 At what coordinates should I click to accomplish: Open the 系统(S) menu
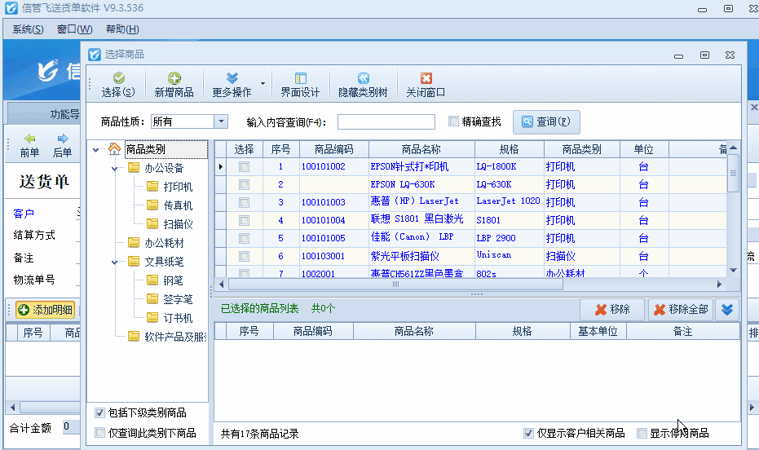(x=28, y=29)
